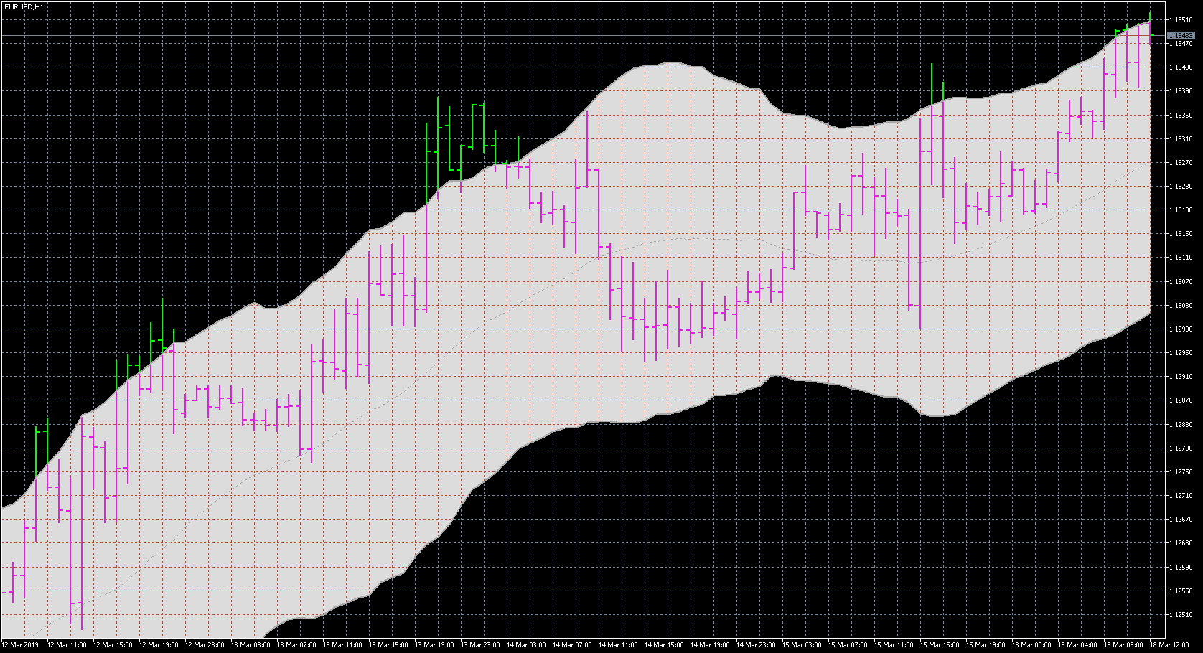Pick the 1.12590 price scale value

1181,567
